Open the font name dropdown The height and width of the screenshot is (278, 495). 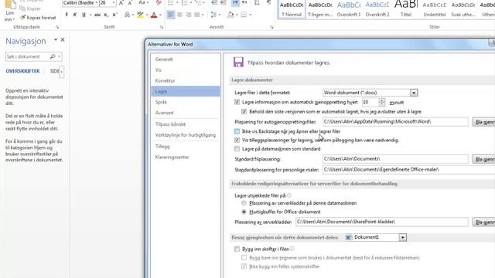(x=96, y=3)
